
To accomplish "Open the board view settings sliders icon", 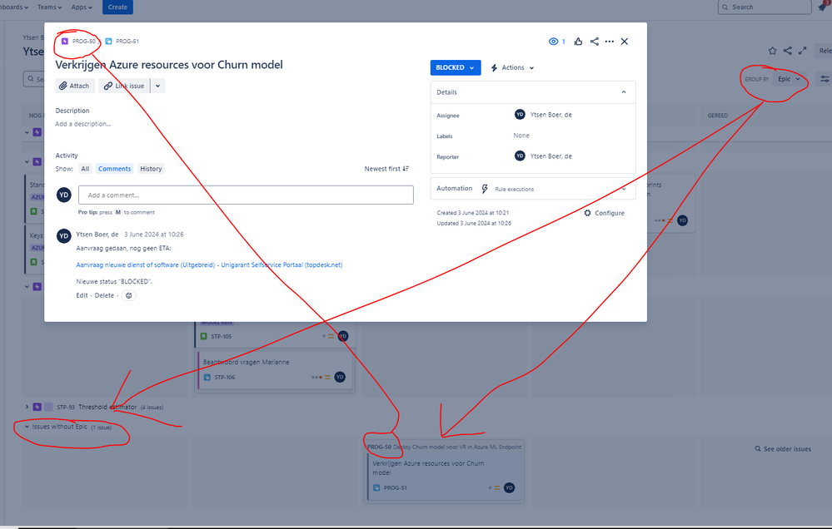I will pos(826,78).
